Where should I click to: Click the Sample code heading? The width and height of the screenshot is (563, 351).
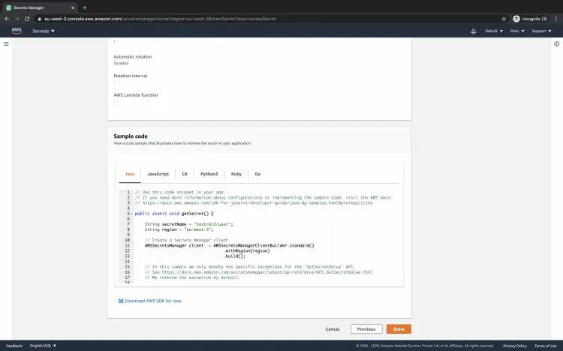click(x=131, y=136)
